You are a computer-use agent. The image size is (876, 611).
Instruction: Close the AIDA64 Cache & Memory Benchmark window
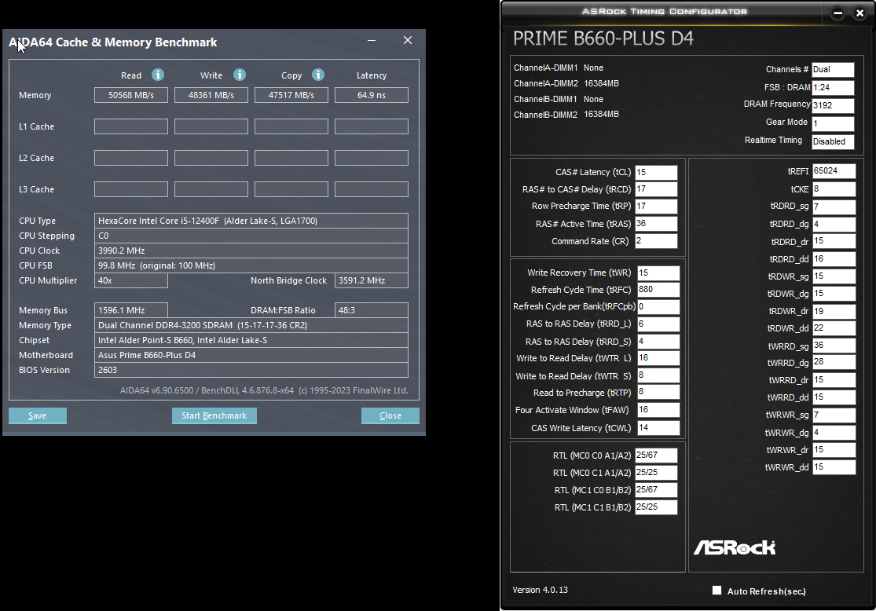[x=408, y=41]
